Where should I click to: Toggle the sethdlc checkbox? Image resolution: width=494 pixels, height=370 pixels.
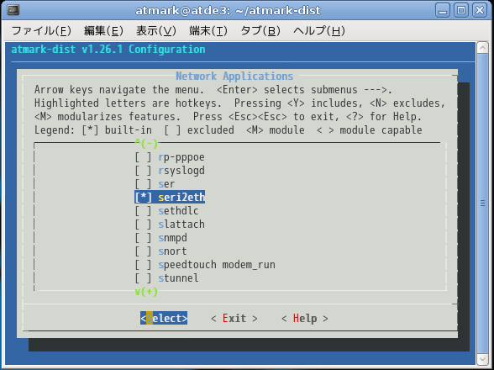pos(143,211)
